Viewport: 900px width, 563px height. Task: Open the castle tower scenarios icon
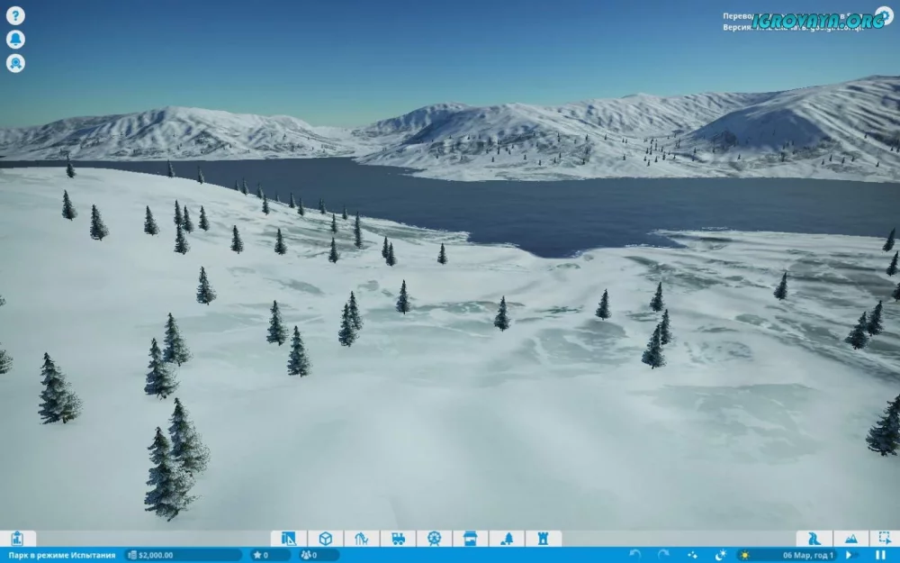click(543, 539)
